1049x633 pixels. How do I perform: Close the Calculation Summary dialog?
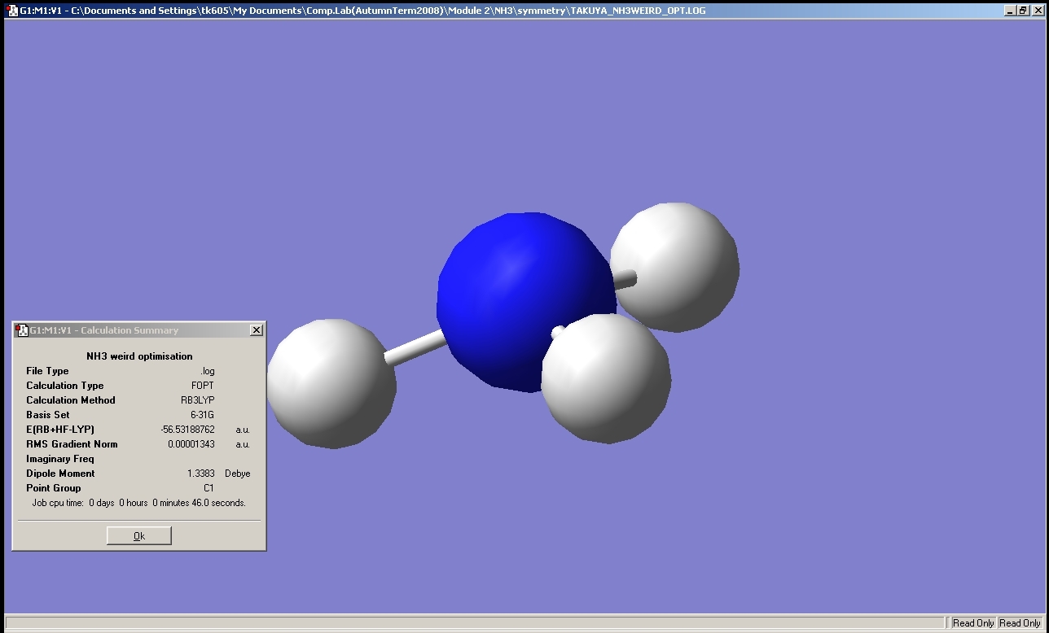[x=257, y=330]
